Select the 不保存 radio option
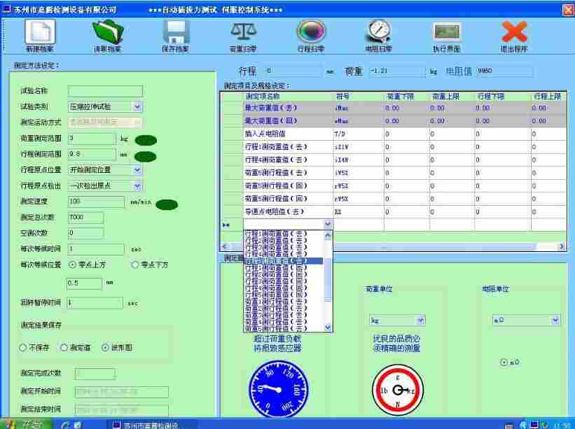575x429 pixels. pyautogui.click(x=23, y=347)
